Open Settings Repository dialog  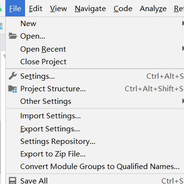tap(95, 142)
